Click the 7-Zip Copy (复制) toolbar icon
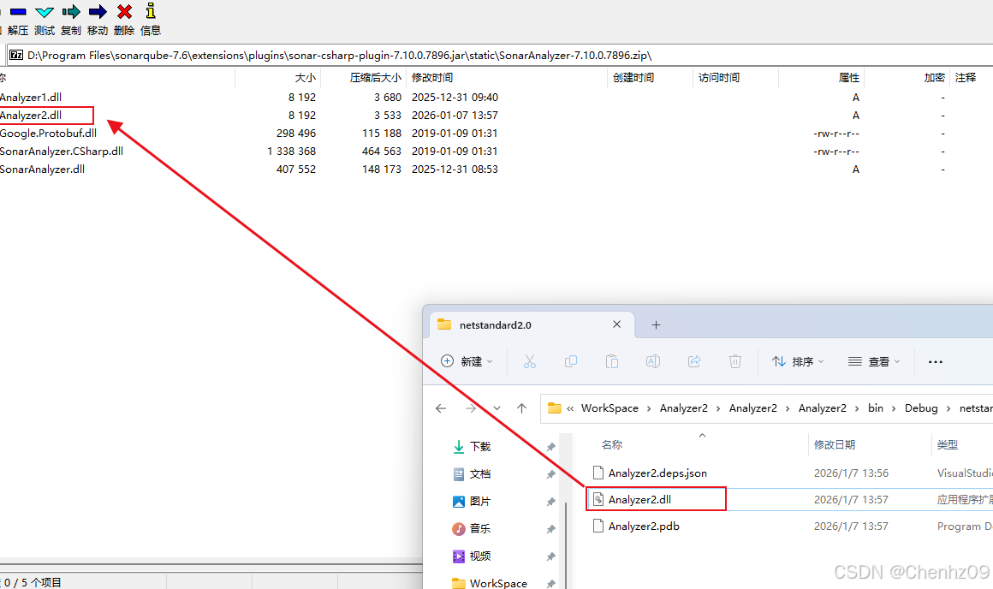The height and width of the screenshot is (589, 993). pos(71,12)
